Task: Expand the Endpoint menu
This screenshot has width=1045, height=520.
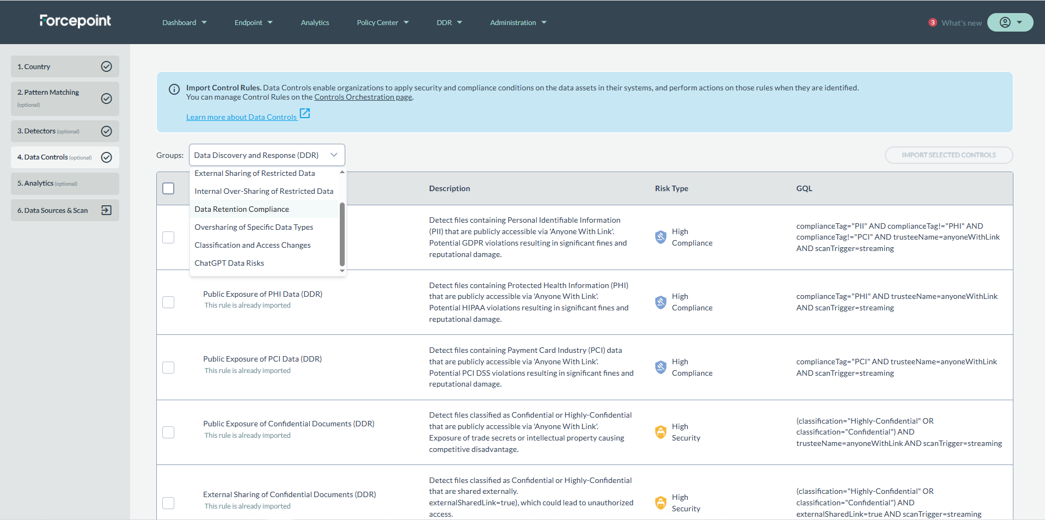Action: click(253, 22)
